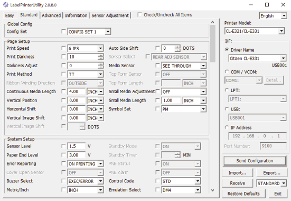
Task: Open the Advanced tab
Action: (51, 15)
